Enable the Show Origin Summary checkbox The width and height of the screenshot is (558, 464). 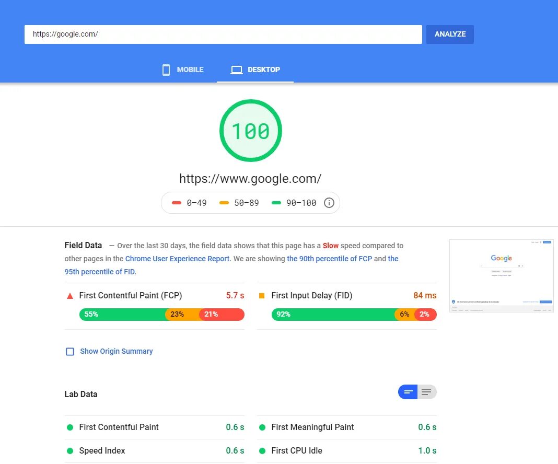tap(70, 352)
